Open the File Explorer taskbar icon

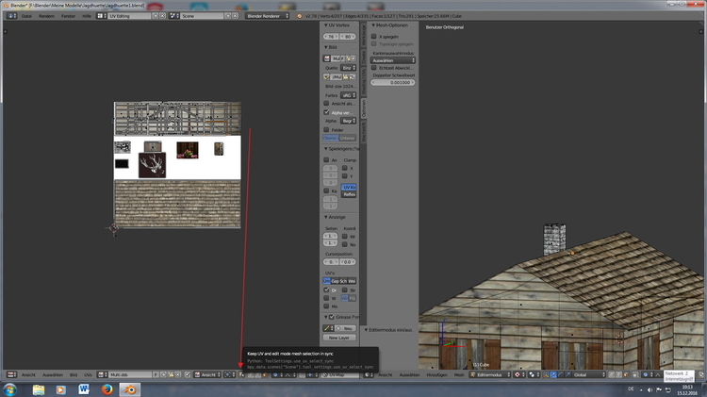click(39, 389)
